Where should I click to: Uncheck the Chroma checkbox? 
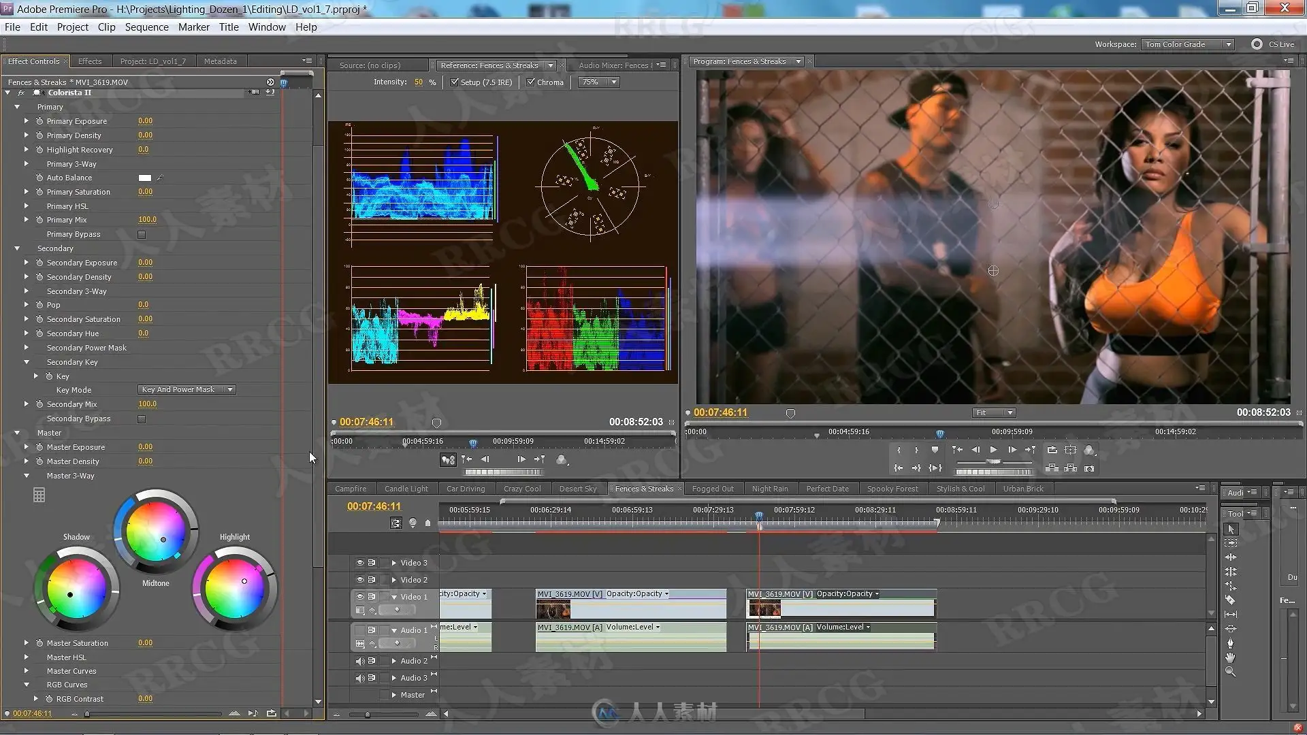point(531,82)
